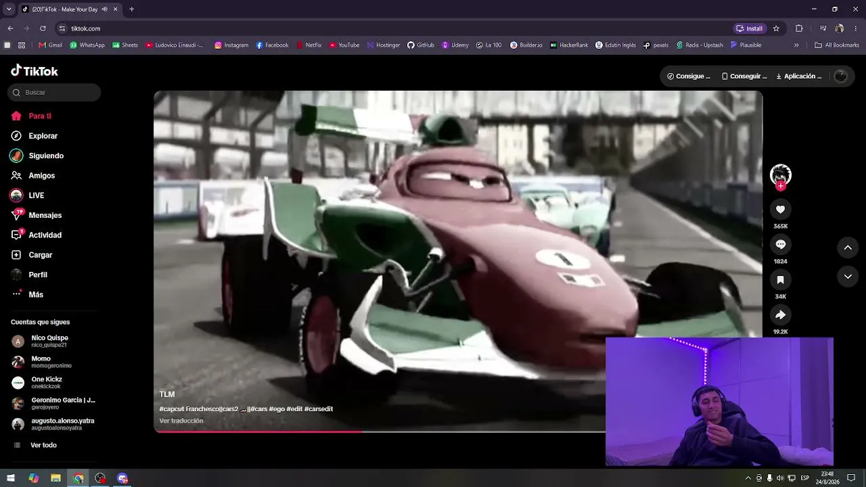
Task: Open the taskbar notification center icon
Action: (851, 478)
